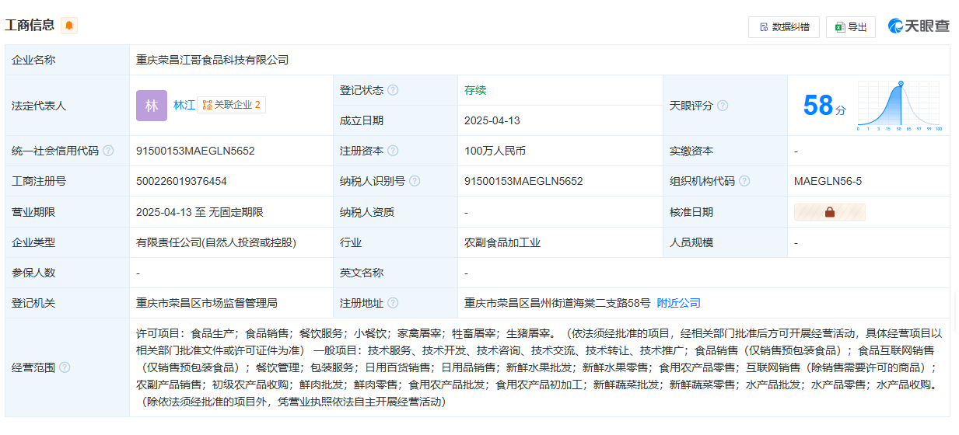This screenshot has height=435, width=959.
Task: Click help icon beside 注册地址
Action: [x=393, y=303]
